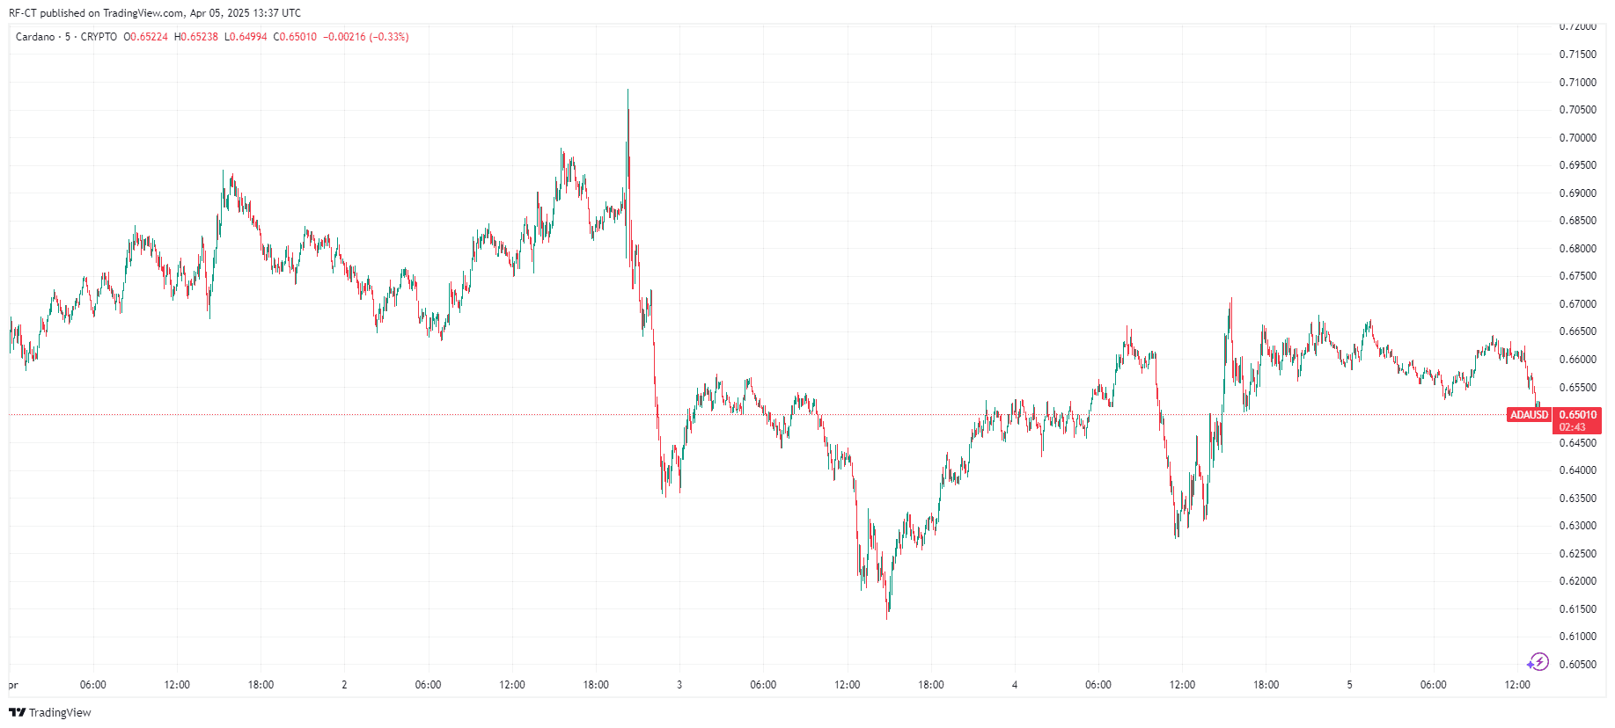Image resolution: width=1615 pixels, height=728 pixels.
Task: Click the high value H0.65238
Action: tap(196, 37)
